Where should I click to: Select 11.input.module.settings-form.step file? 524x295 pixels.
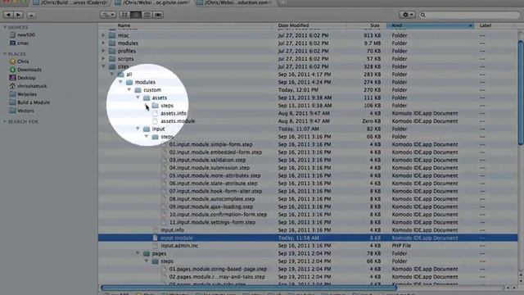212,222
